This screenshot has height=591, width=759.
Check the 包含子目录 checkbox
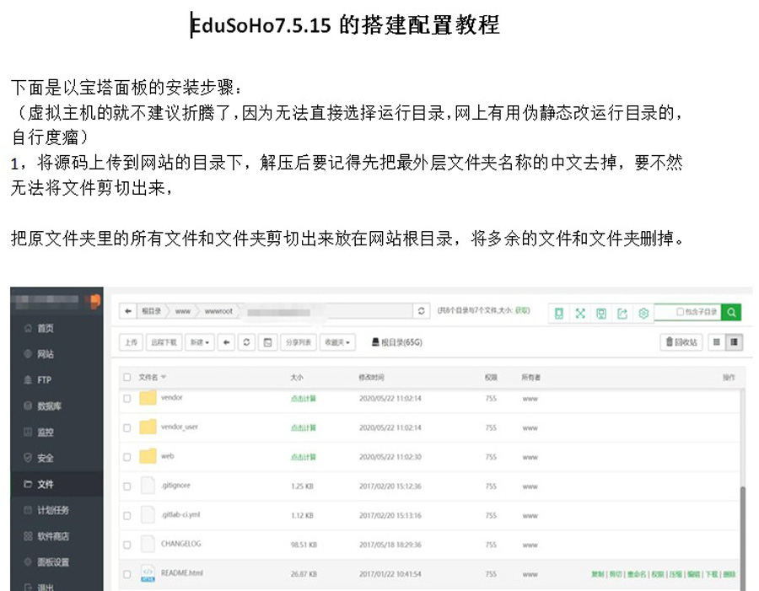point(681,313)
